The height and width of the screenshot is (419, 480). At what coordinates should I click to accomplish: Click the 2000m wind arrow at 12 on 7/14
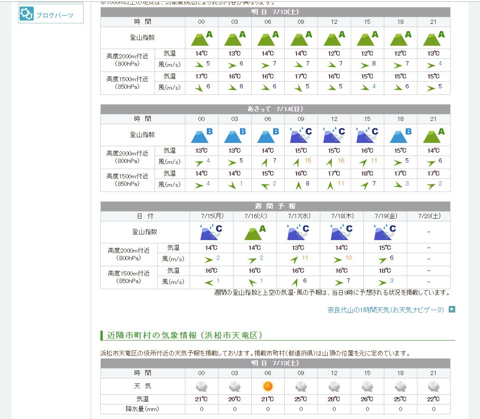click(x=330, y=163)
